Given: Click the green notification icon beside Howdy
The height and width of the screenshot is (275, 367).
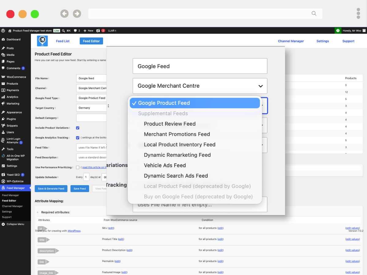Looking at the screenshot, I should (338, 31).
